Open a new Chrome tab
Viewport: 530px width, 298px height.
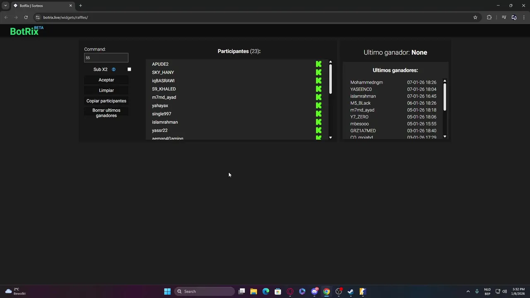click(x=80, y=6)
